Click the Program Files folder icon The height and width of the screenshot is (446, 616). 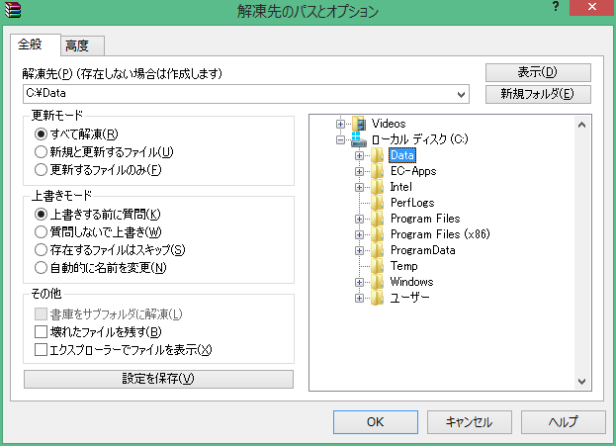[378, 219]
